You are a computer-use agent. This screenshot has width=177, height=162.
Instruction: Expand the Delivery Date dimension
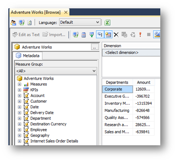pyautogui.click(x=19, y=113)
